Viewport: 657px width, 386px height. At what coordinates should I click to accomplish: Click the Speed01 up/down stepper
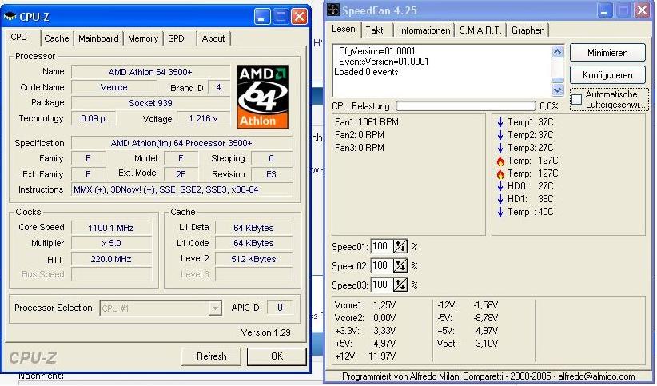click(x=400, y=246)
